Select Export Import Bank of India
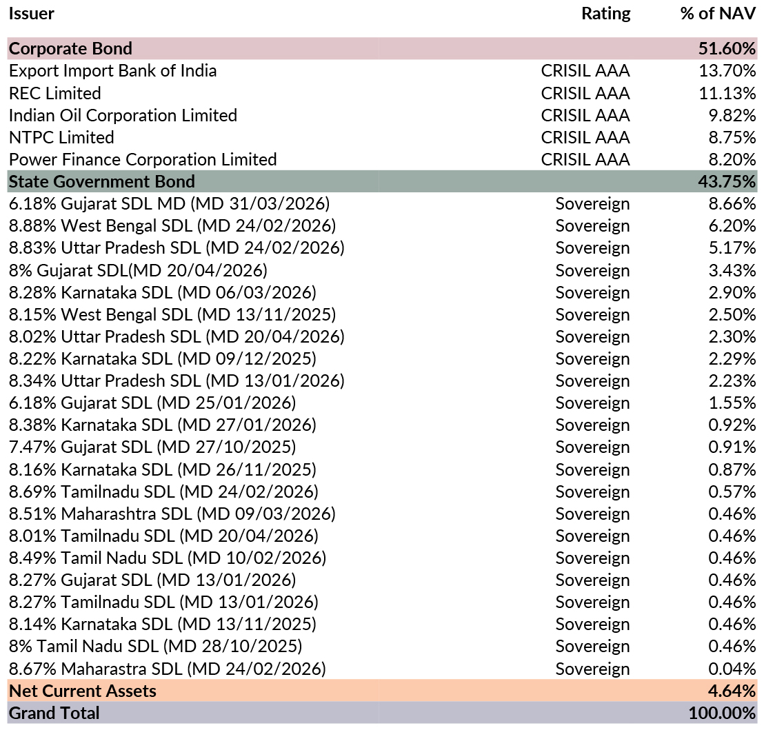The image size is (764, 730). [112, 71]
